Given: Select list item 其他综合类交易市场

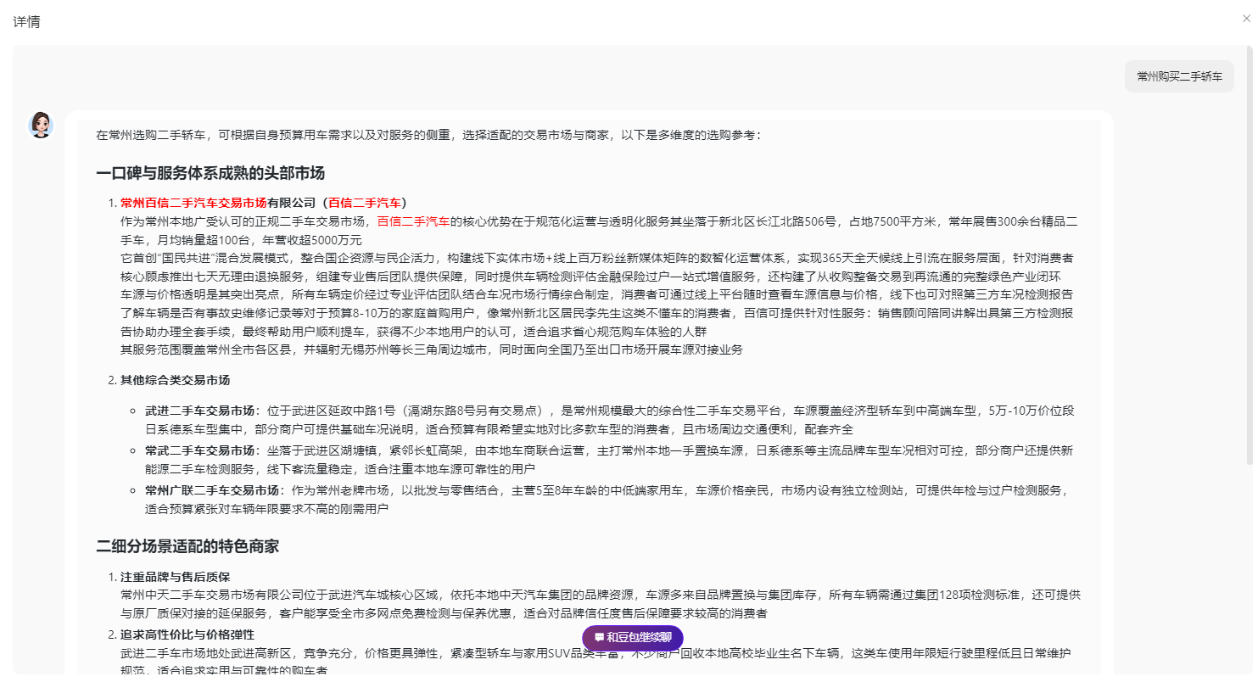Looking at the screenshot, I should (x=175, y=380).
